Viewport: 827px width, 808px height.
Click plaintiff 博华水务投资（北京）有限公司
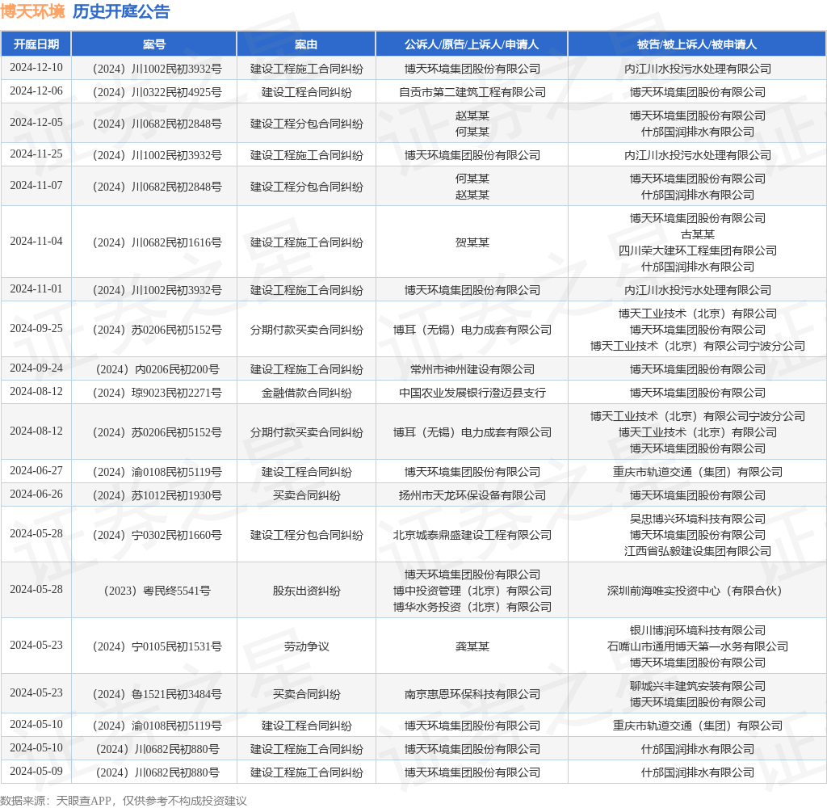[x=472, y=607]
